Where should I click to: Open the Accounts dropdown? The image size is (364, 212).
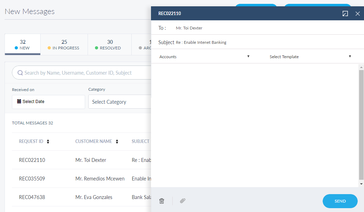click(204, 56)
